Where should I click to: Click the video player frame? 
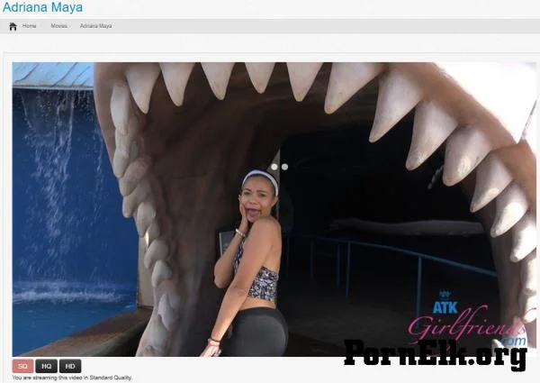(274, 209)
